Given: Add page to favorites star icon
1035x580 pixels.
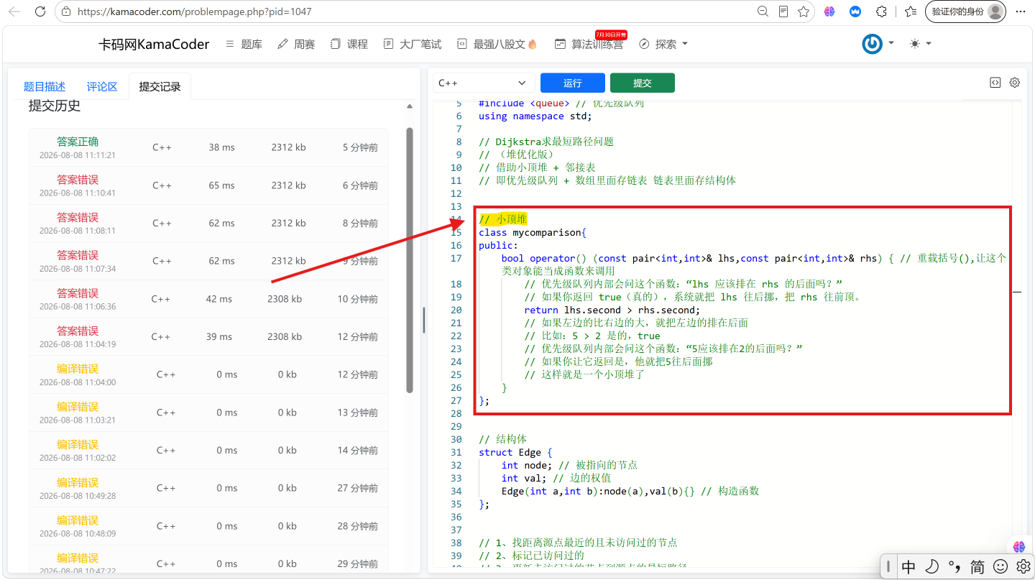Looking at the screenshot, I should 804,11.
